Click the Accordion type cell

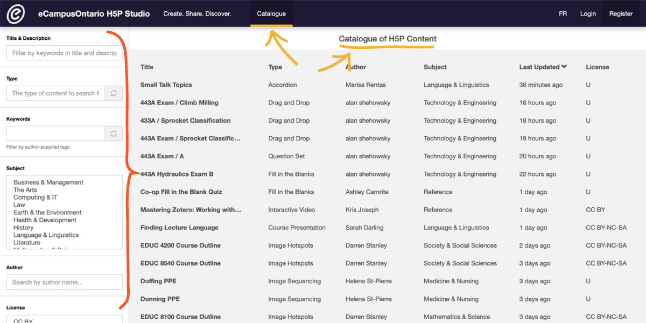click(283, 85)
